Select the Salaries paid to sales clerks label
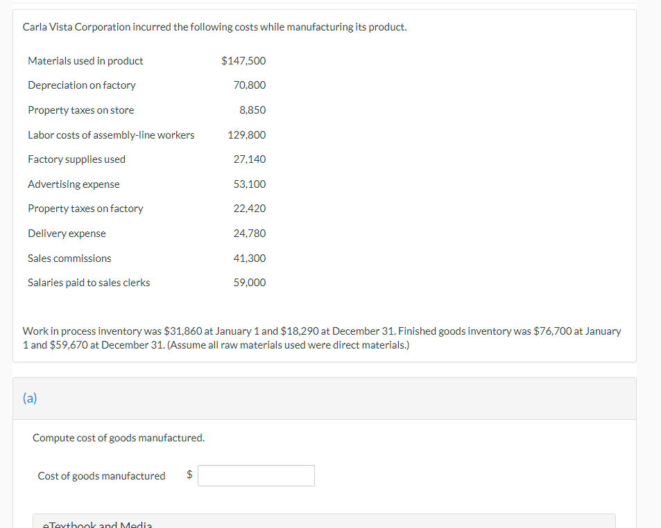This screenshot has width=661, height=528. (88, 282)
